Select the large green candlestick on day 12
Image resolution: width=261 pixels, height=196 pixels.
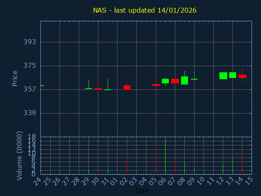click(223, 76)
